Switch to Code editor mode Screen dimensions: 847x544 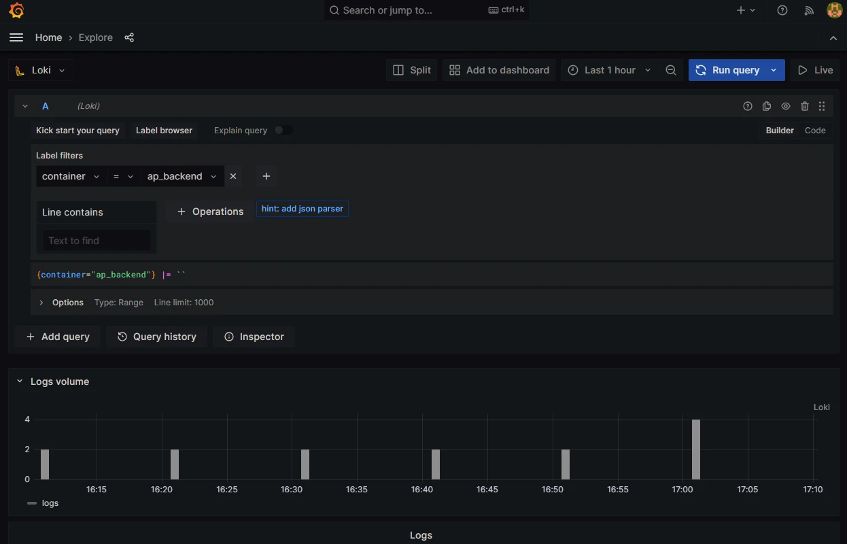tap(815, 130)
